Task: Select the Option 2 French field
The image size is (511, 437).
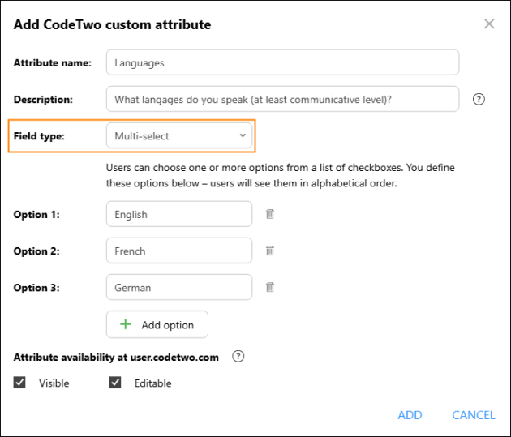Action: [x=179, y=251]
